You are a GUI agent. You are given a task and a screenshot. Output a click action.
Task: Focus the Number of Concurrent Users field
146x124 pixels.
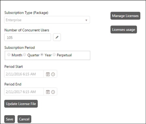[x=28, y=37]
